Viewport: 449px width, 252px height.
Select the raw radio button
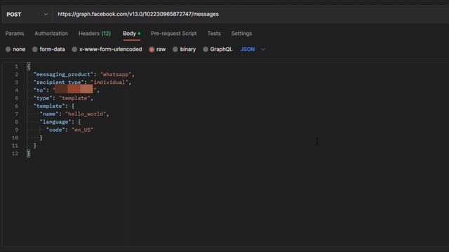152,50
